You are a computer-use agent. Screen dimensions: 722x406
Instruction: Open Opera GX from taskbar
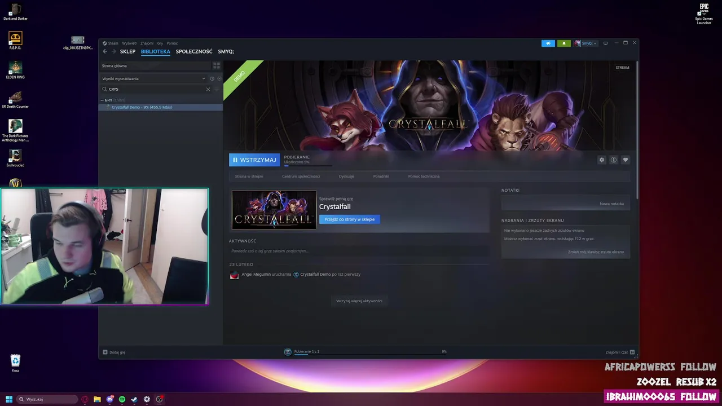point(85,399)
